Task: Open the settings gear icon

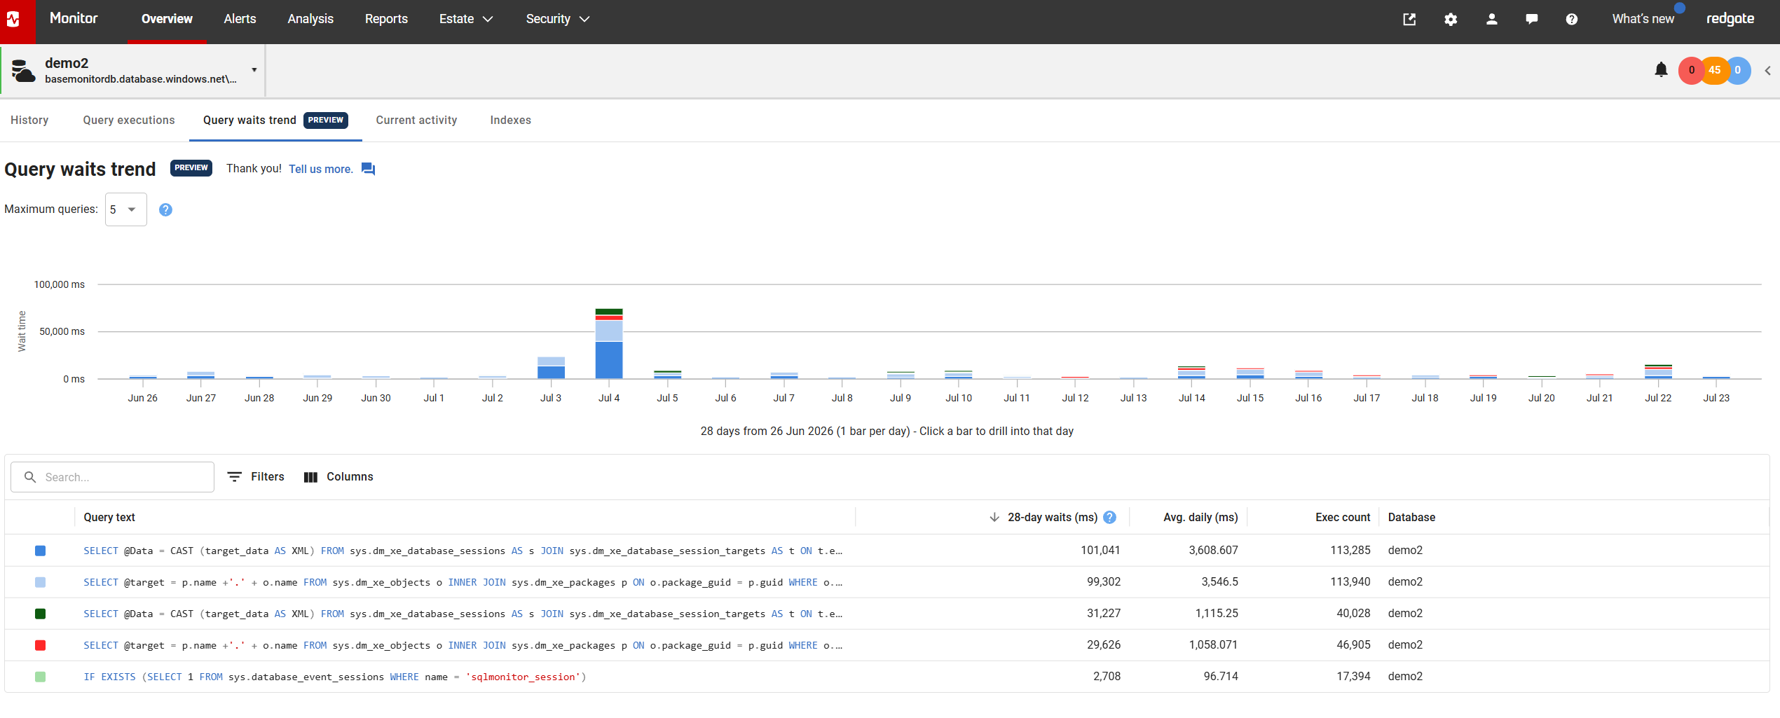Action: tap(1451, 20)
